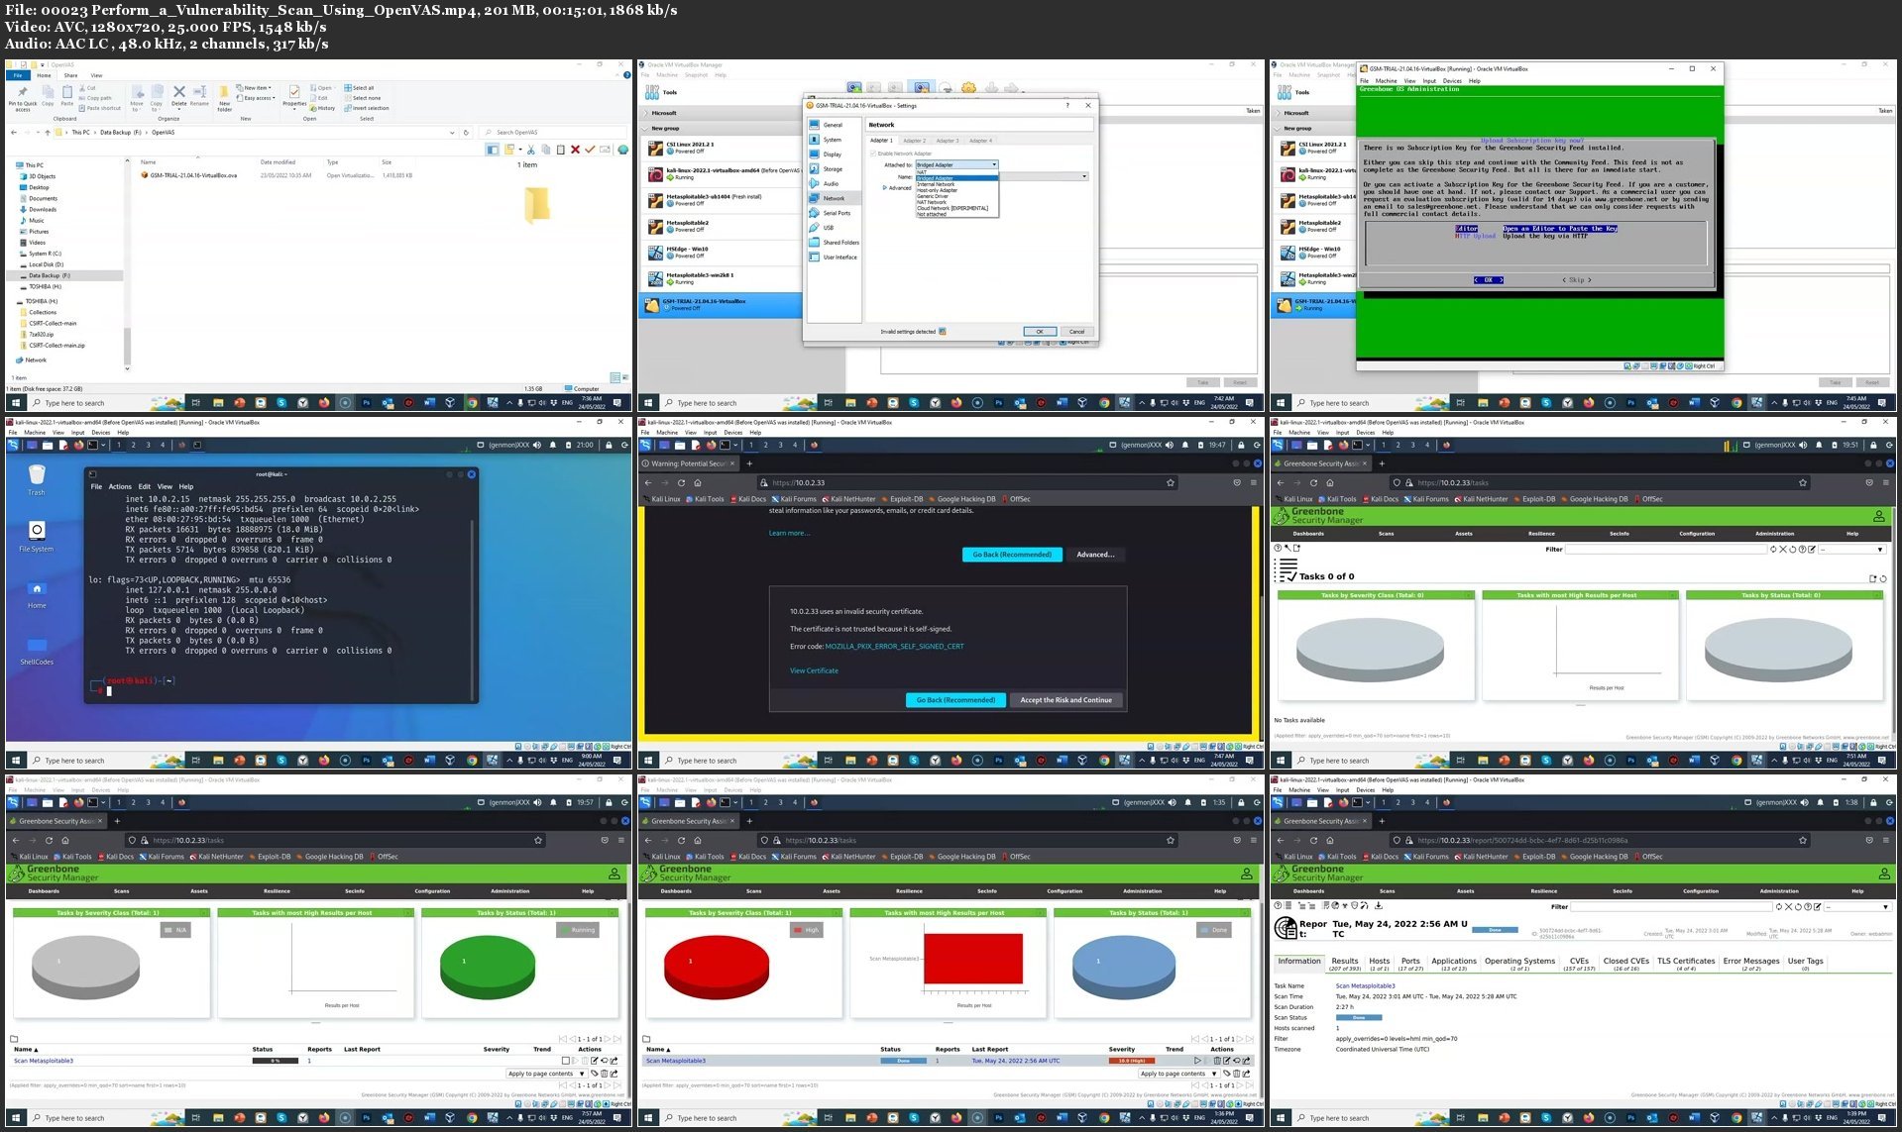Click Advanced... button on certificate warning page
The width and height of the screenshot is (1902, 1132).
pyautogui.click(x=1095, y=555)
